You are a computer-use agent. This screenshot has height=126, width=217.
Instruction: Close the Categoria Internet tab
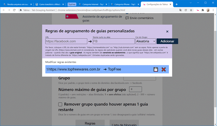(x=106, y=4)
